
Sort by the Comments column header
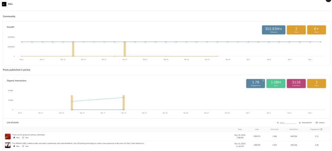coord(274,129)
